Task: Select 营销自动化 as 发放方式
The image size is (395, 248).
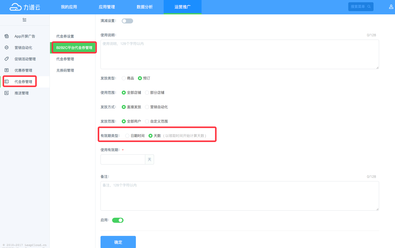Action: pos(147,107)
